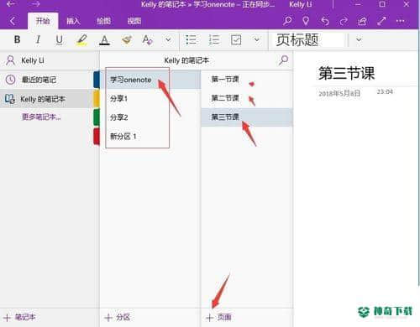
Task: Add a new notebook with + 笔记本
Action: (19, 318)
